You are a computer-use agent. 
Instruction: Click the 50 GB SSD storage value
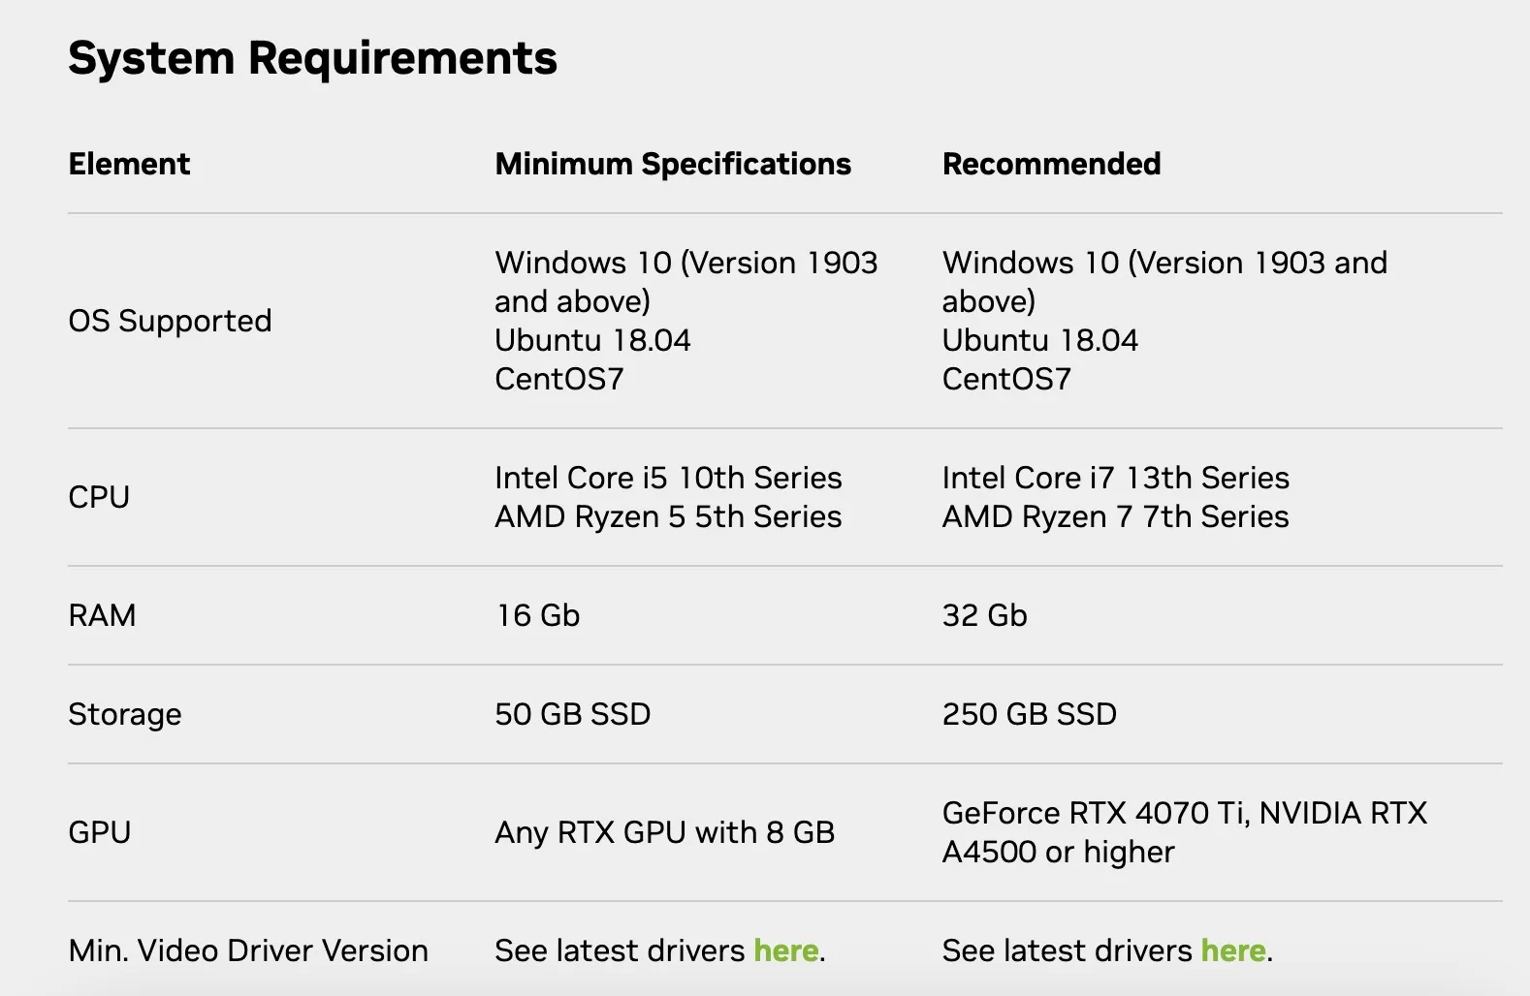point(572,714)
